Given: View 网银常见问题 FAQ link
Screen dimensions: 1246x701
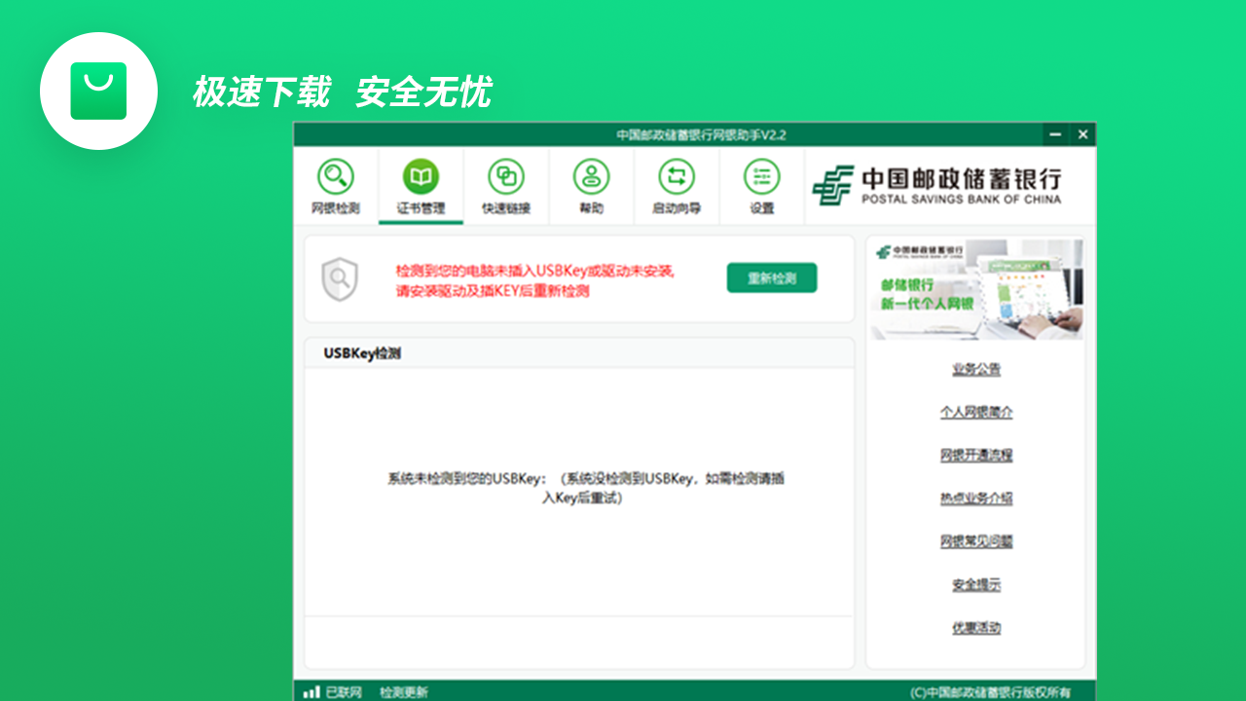Looking at the screenshot, I should (978, 540).
